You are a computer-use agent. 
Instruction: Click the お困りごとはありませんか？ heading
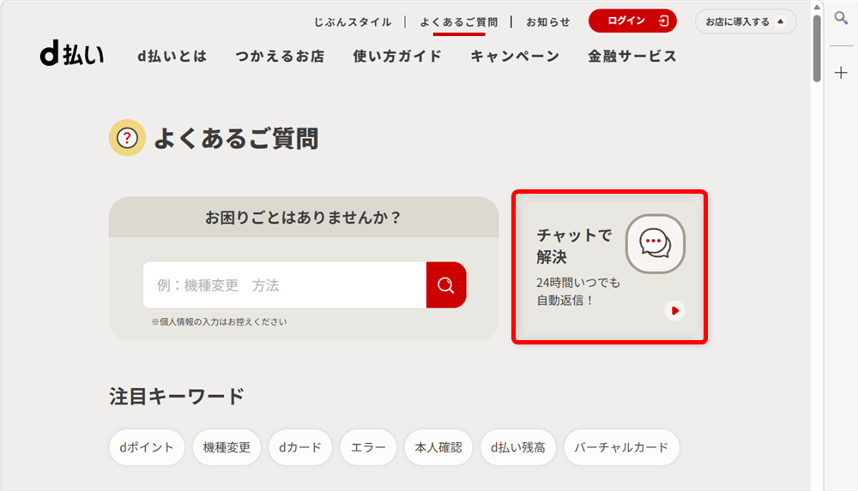pyautogui.click(x=304, y=218)
